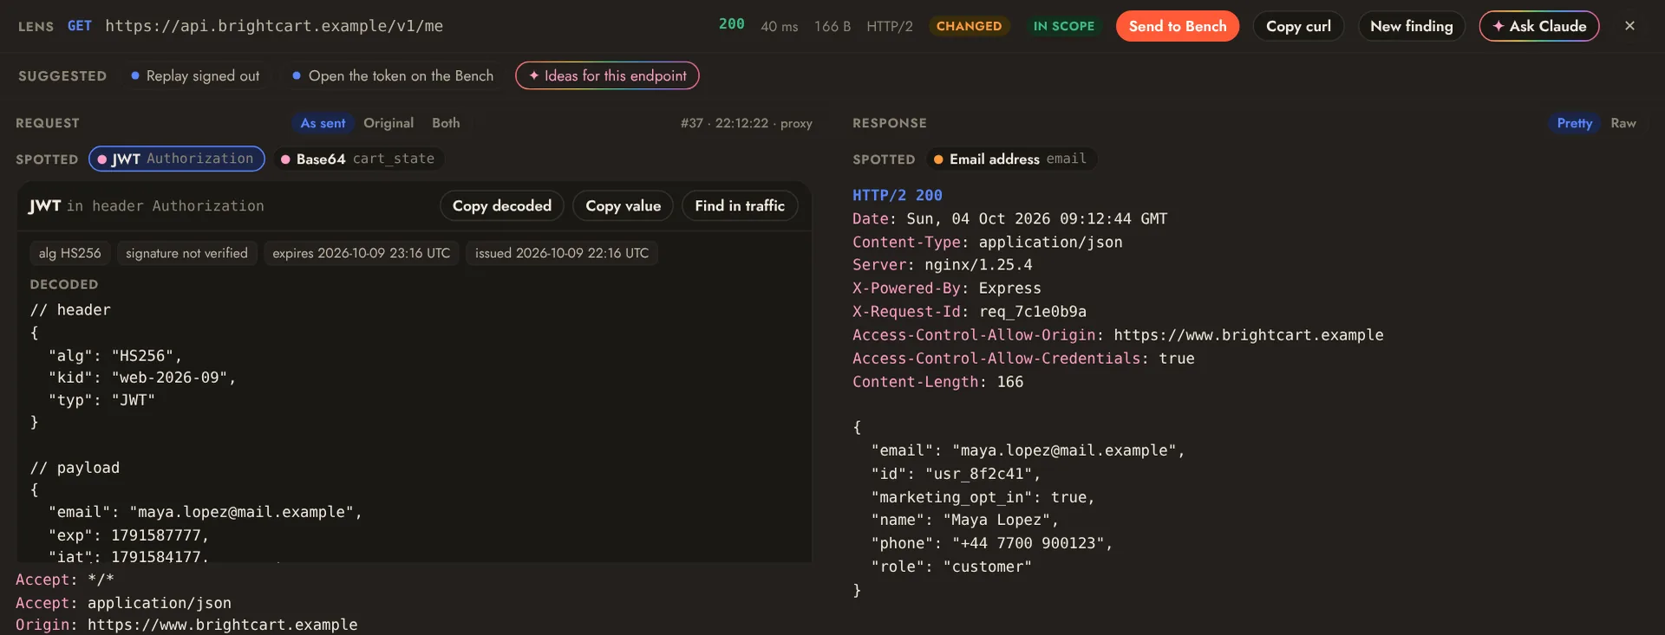Open Ask Claude assistant
The width and height of the screenshot is (1665, 635).
point(1539,26)
